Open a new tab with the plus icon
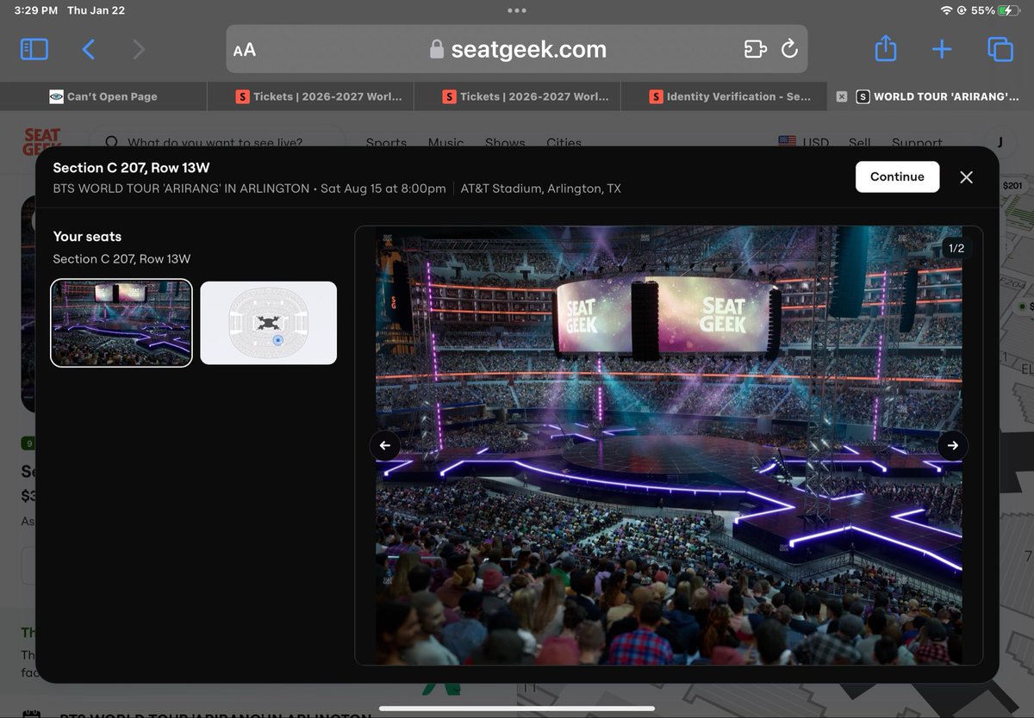The width and height of the screenshot is (1034, 718). [x=942, y=49]
